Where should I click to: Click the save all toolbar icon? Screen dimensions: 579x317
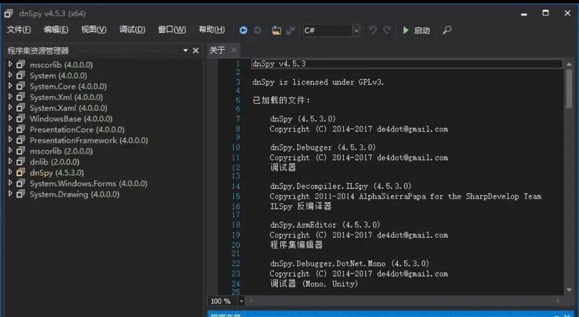(x=291, y=30)
